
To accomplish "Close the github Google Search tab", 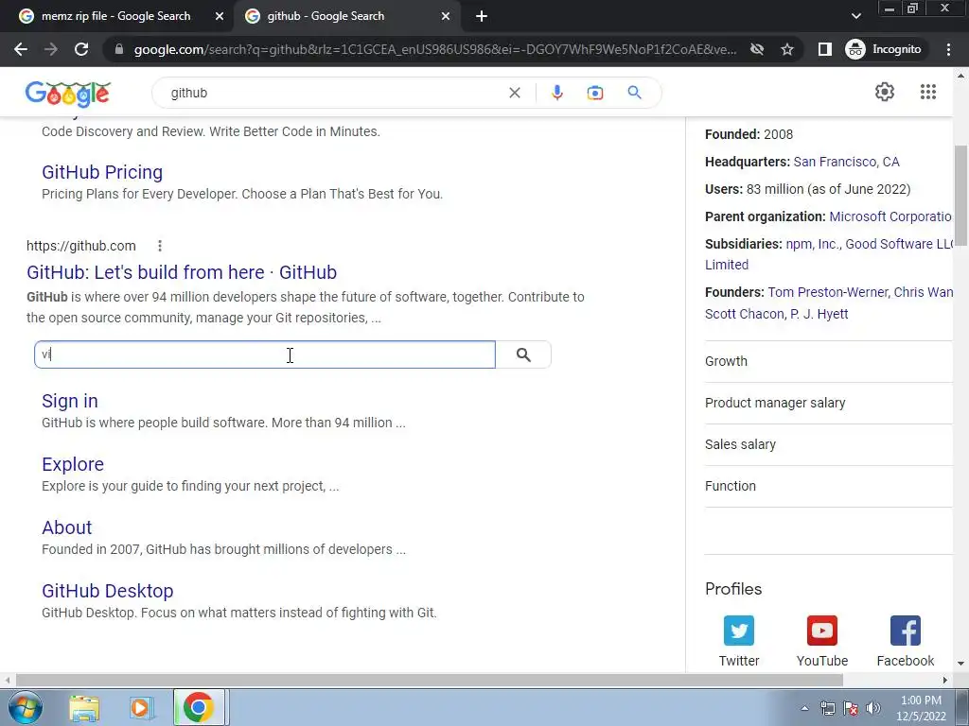I will click(x=446, y=17).
